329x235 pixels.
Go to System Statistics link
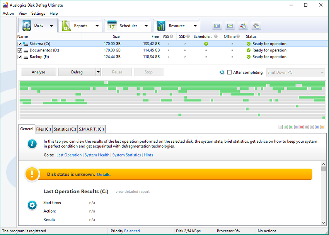pos(126,155)
